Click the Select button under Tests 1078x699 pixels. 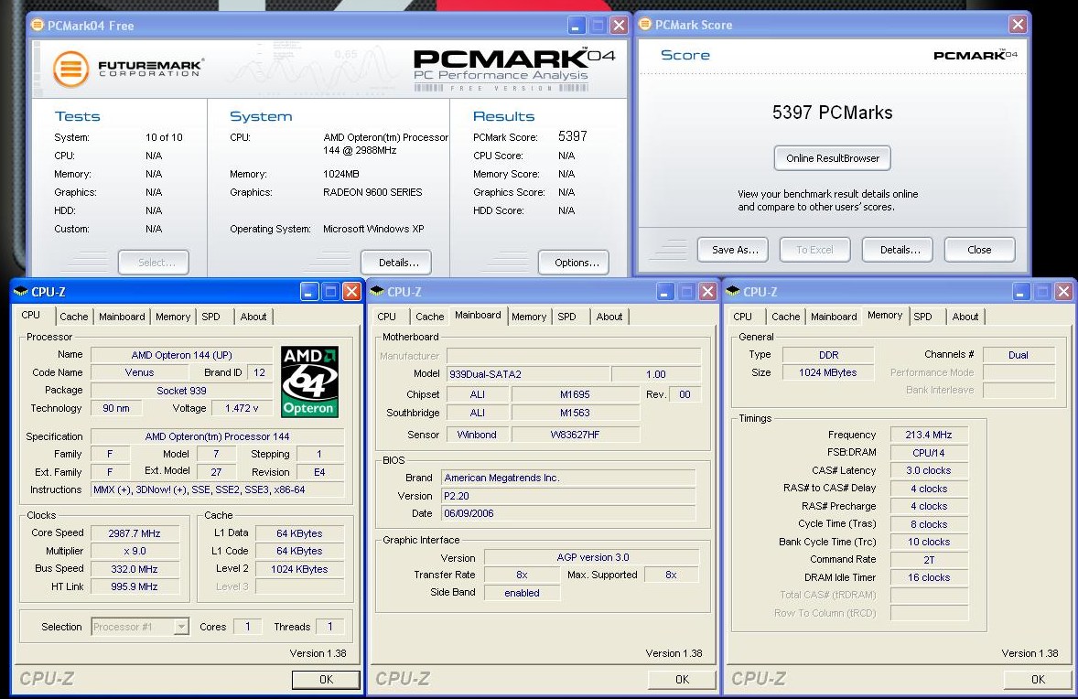(154, 263)
